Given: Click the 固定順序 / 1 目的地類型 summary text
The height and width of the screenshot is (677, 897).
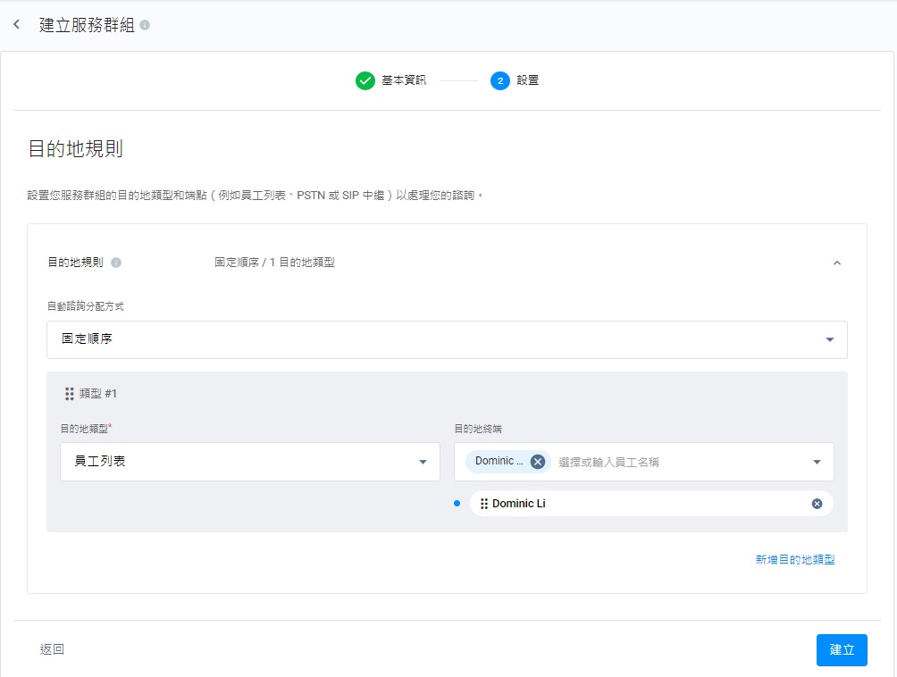Looking at the screenshot, I should click(274, 263).
